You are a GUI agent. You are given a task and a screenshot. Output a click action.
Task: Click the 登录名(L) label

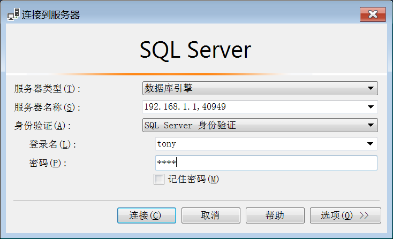(52, 144)
